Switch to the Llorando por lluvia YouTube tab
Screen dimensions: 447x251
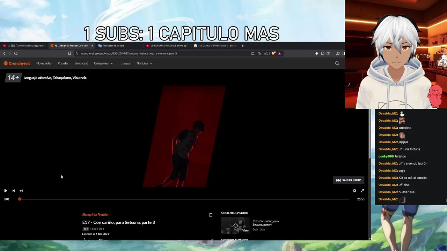[24, 46]
